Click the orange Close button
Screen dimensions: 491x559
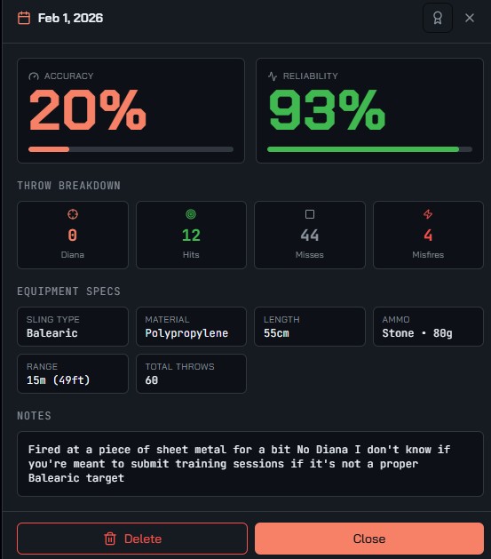[x=369, y=539]
